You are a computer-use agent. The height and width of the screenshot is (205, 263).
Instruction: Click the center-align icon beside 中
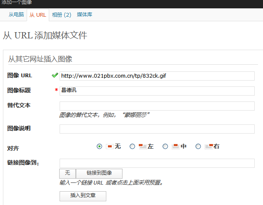(x=175, y=147)
